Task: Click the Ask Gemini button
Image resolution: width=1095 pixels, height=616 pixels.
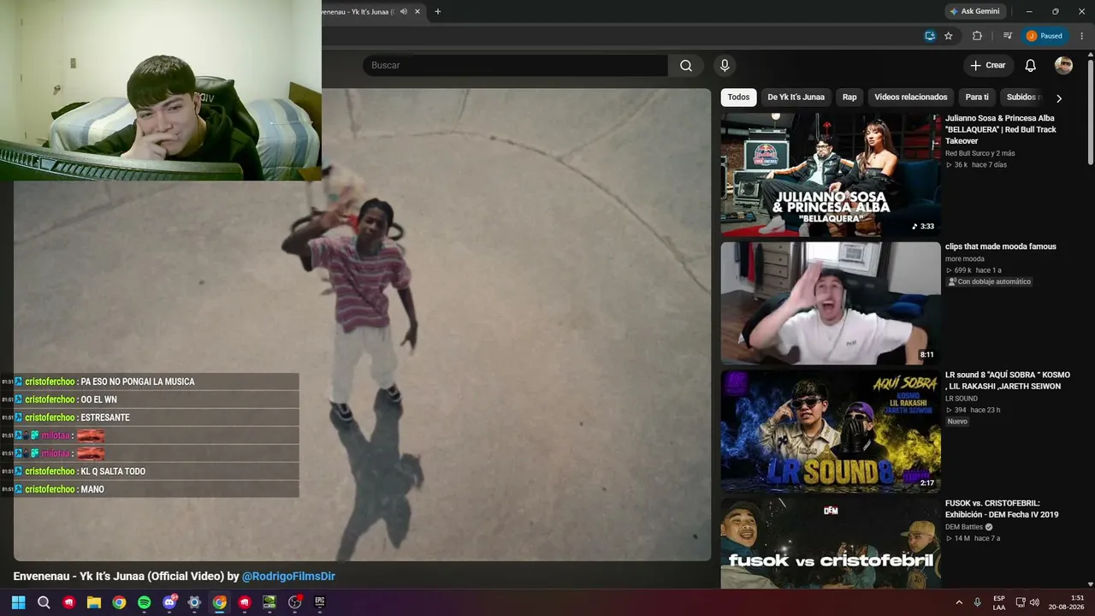Action: click(974, 12)
